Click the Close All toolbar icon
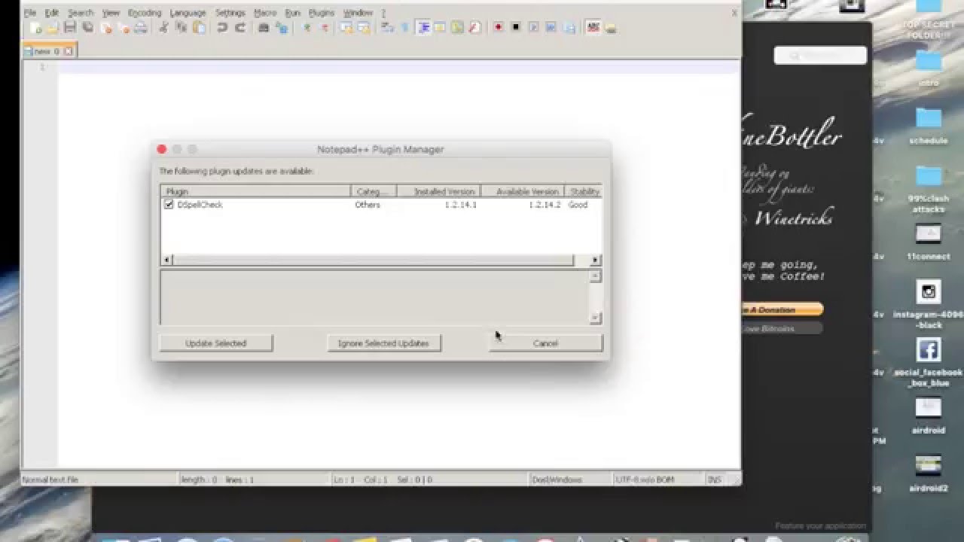Viewport: 964px width, 542px height. coord(124,28)
